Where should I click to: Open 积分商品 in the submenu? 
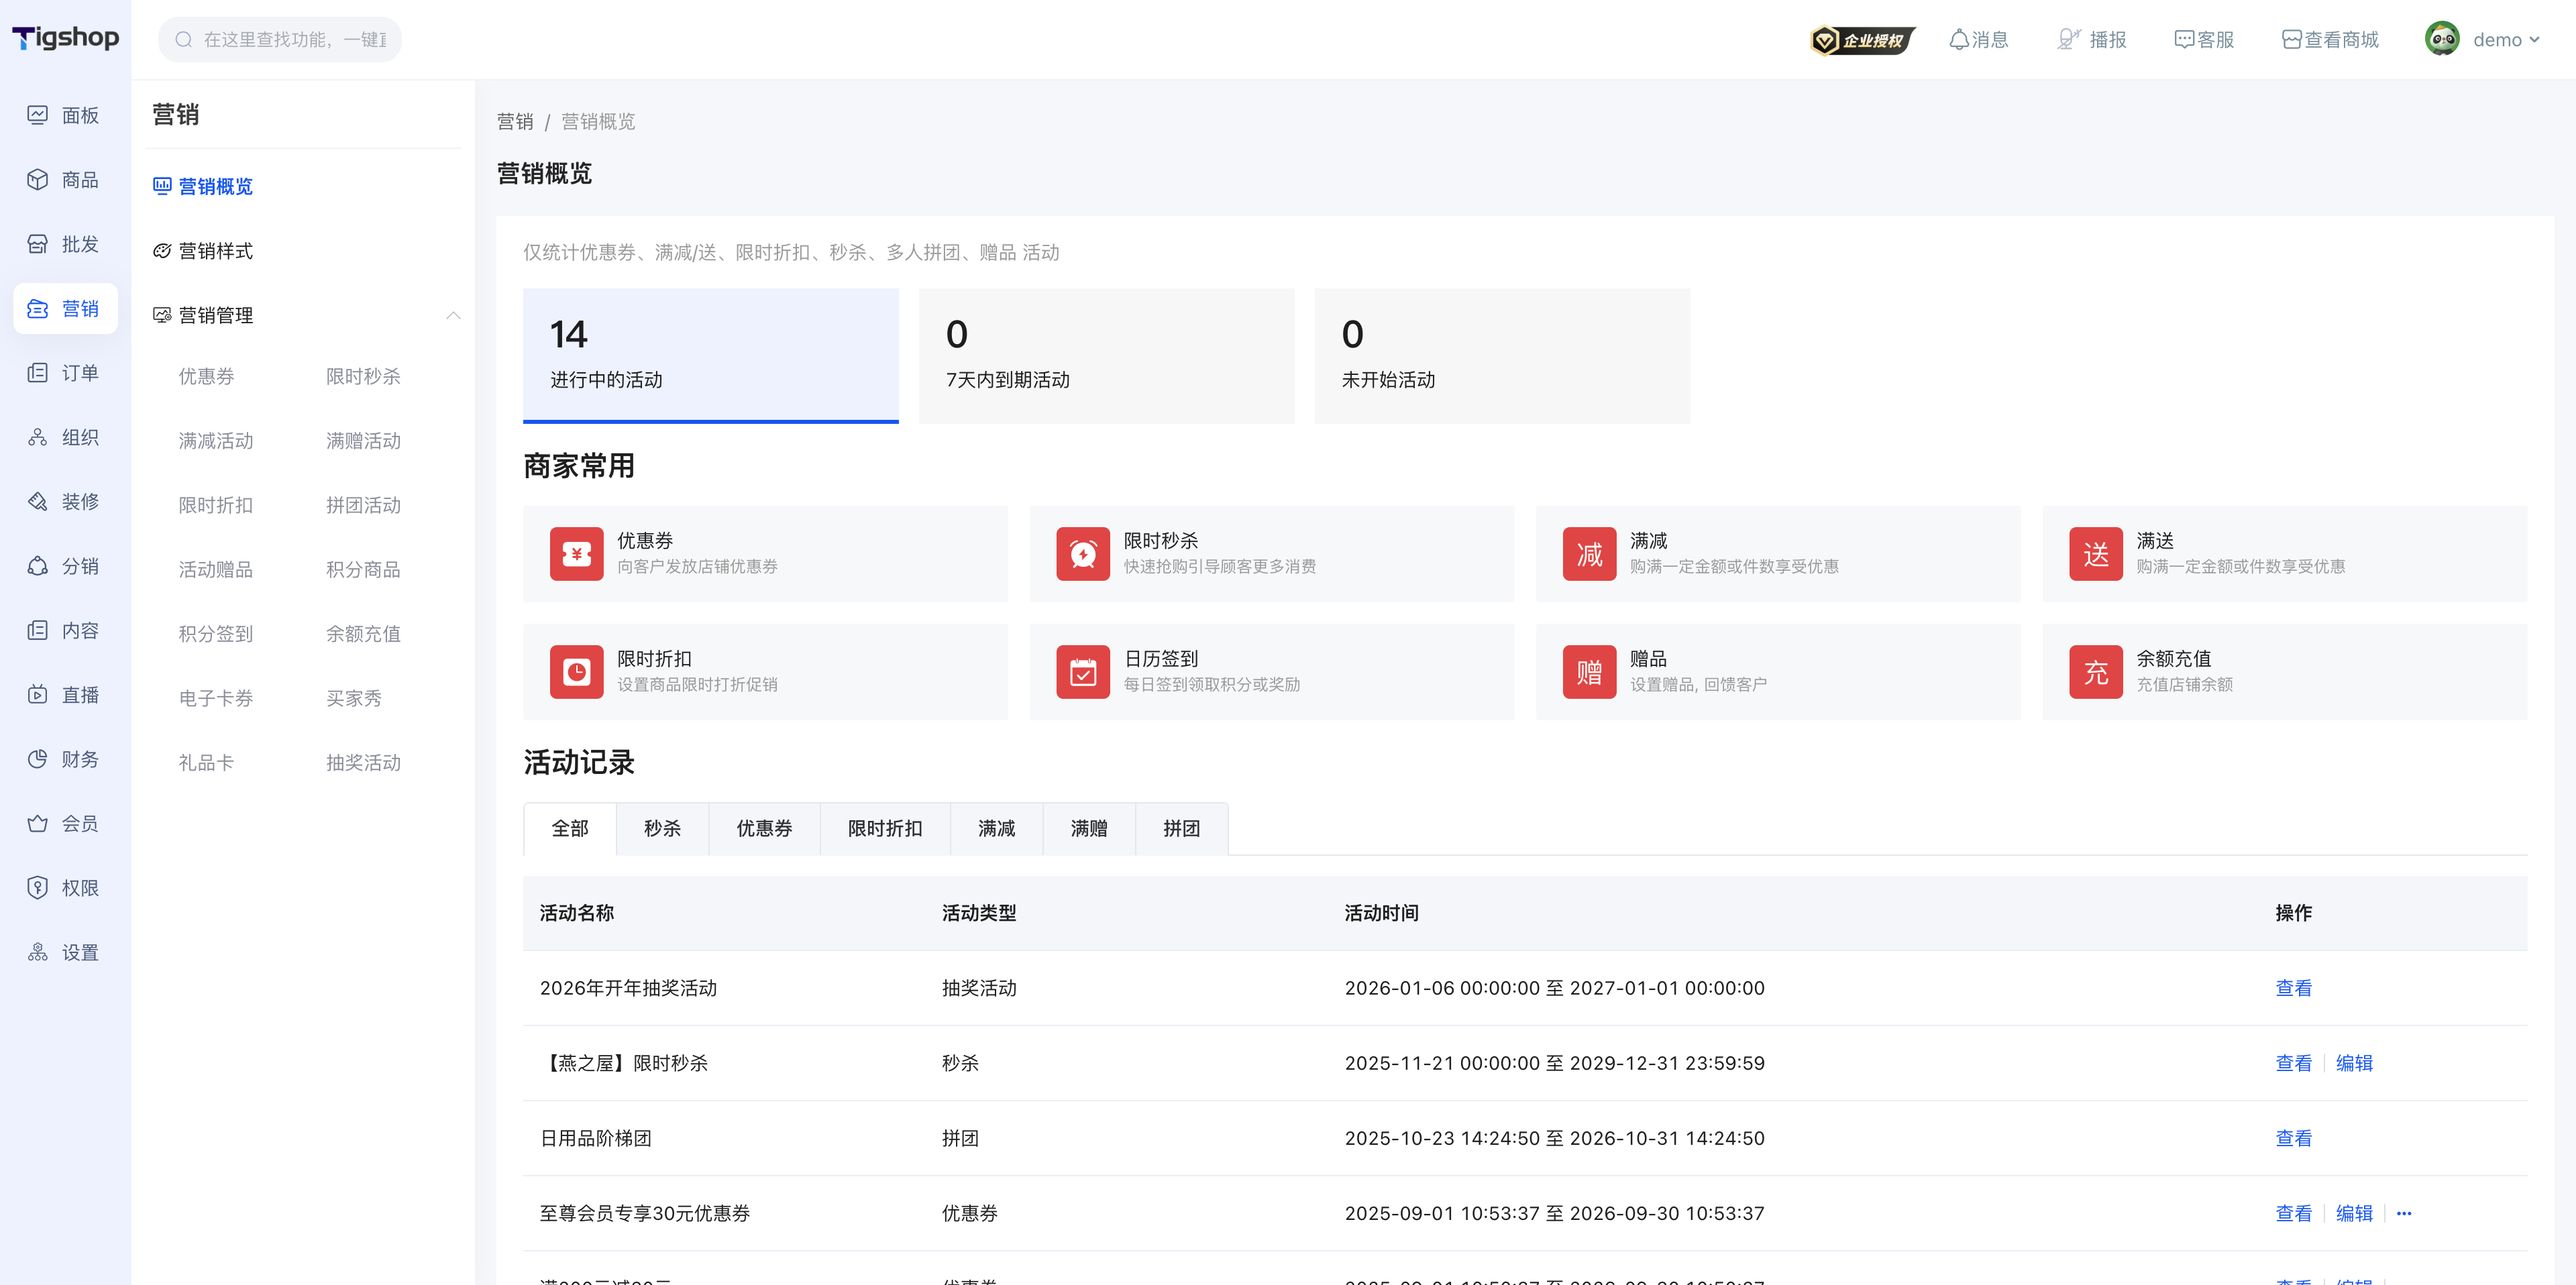pyautogui.click(x=363, y=570)
